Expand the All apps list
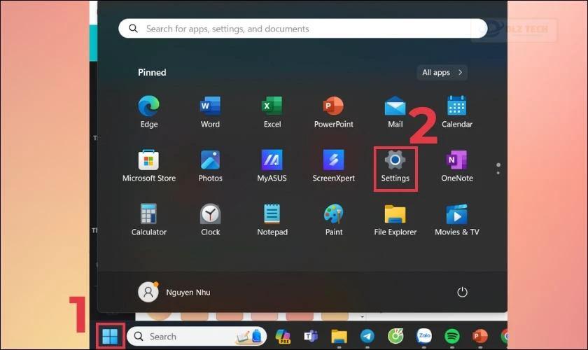The height and width of the screenshot is (350, 588). point(442,72)
